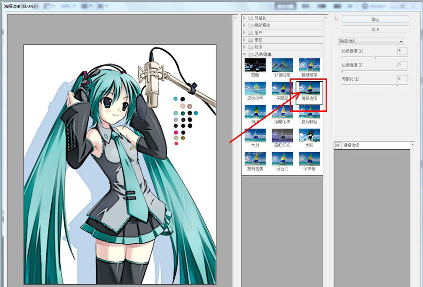The width and height of the screenshot is (423, 287).
Task: Expand the 素描 filter folder
Action: coord(244,40)
